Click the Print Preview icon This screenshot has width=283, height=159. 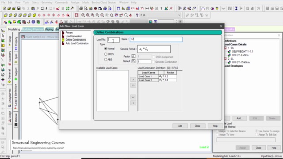click(x=86, y=8)
